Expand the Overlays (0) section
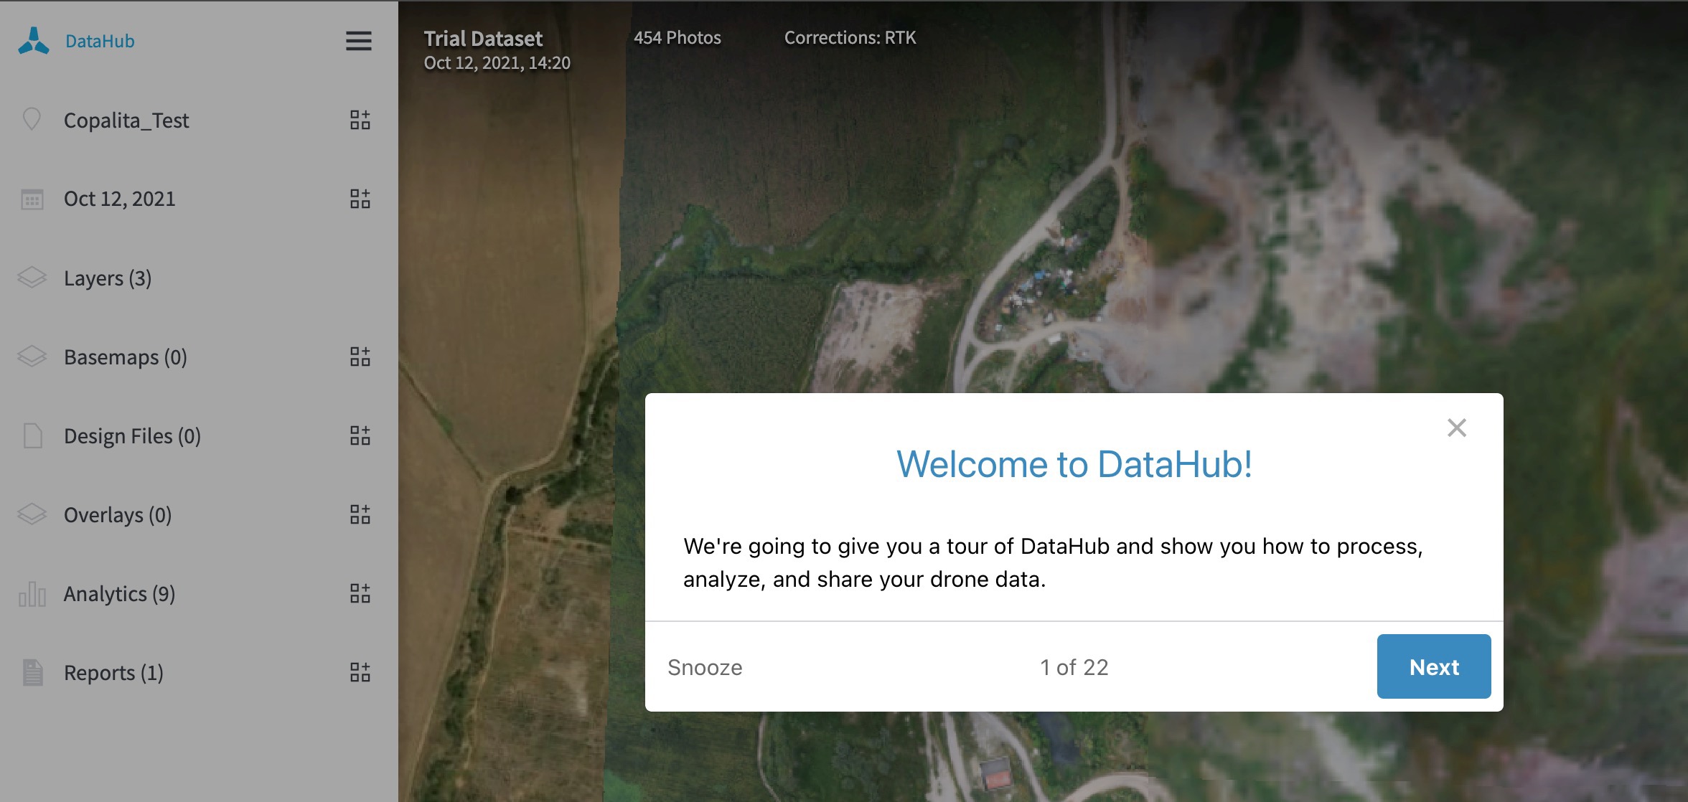 (x=118, y=515)
